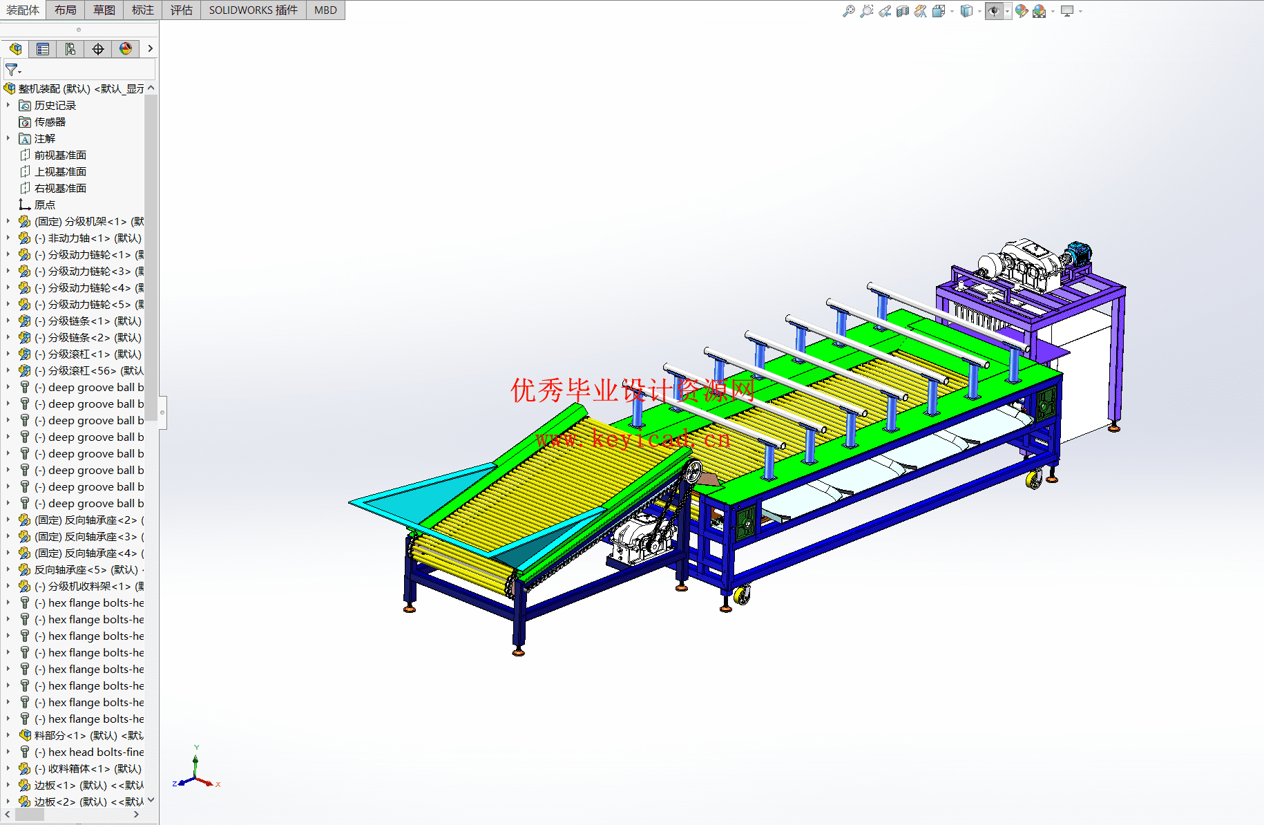Open the Display Style dropdown arrow
The width and height of the screenshot is (1264, 825).
tap(979, 11)
